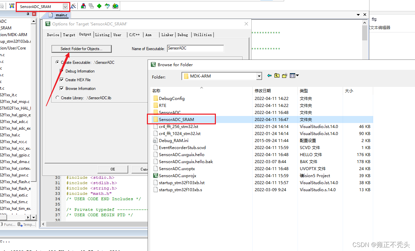Screen dimensions: 415x251
Task: Switch to the Linker tab
Action: 167,35
